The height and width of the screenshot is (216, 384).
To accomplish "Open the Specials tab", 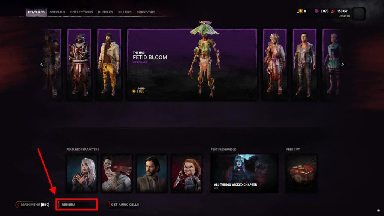I will 57,12.
